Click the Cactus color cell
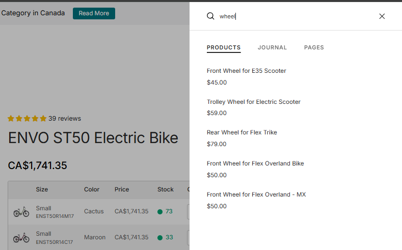 94,211
